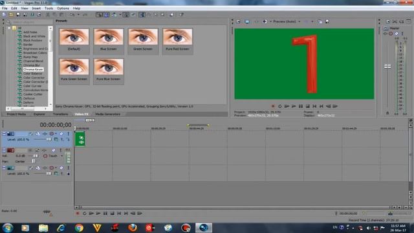Open the Tools menu
The image size is (414, 233).
[x=49, y=8]
